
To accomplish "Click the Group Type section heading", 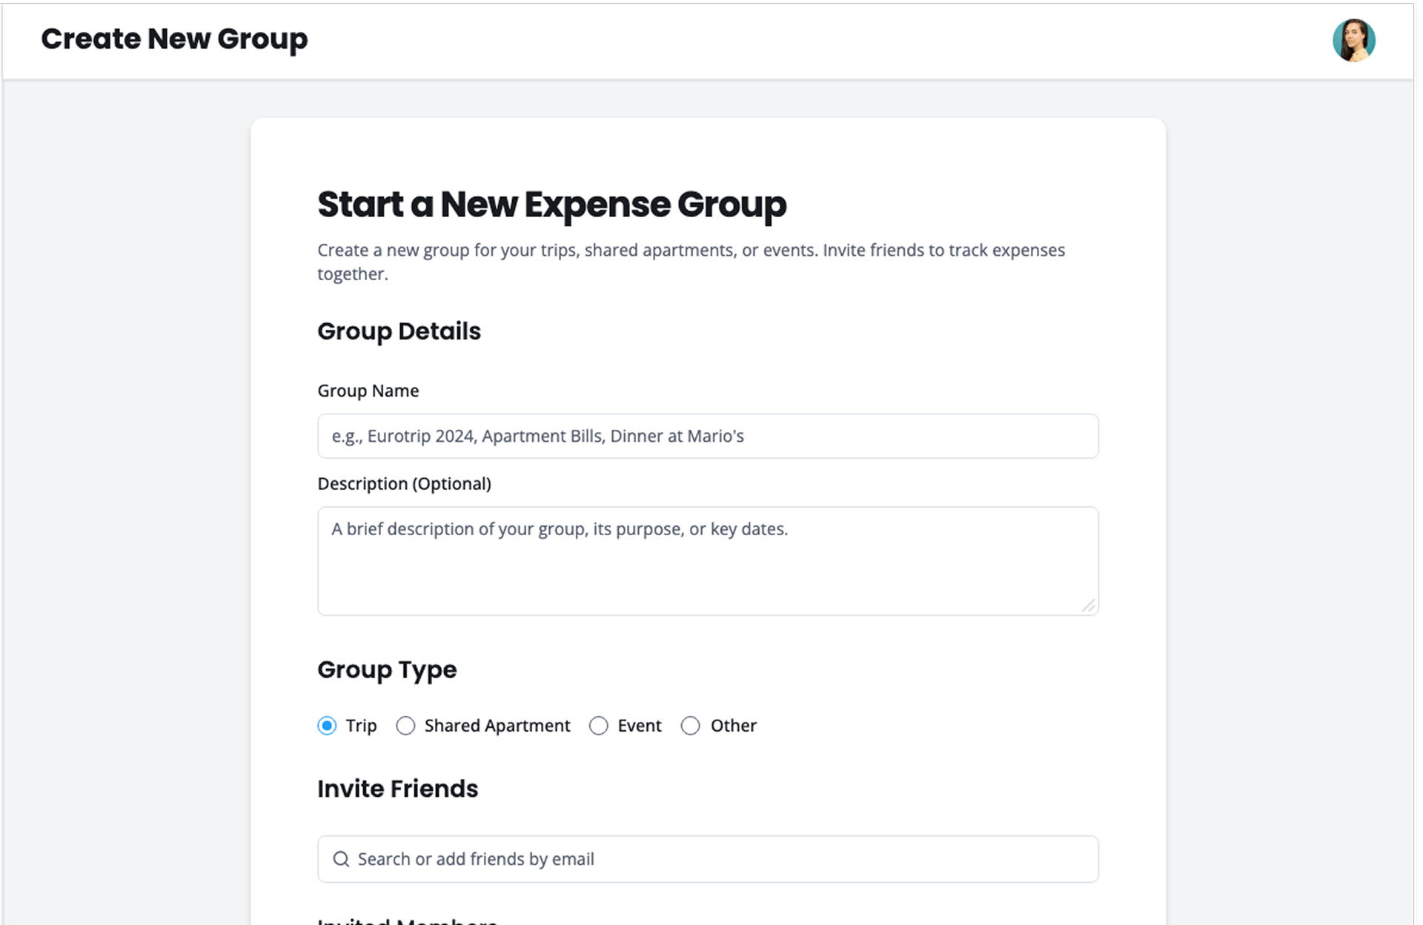I will click(387, 669).
